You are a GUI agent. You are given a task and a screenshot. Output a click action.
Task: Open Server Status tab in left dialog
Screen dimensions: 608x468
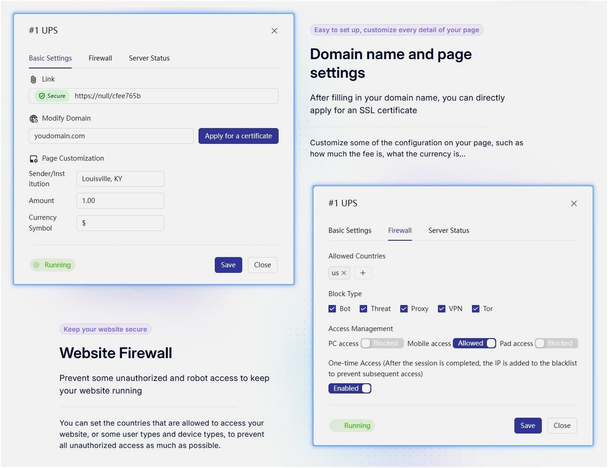tap(149, 58)
